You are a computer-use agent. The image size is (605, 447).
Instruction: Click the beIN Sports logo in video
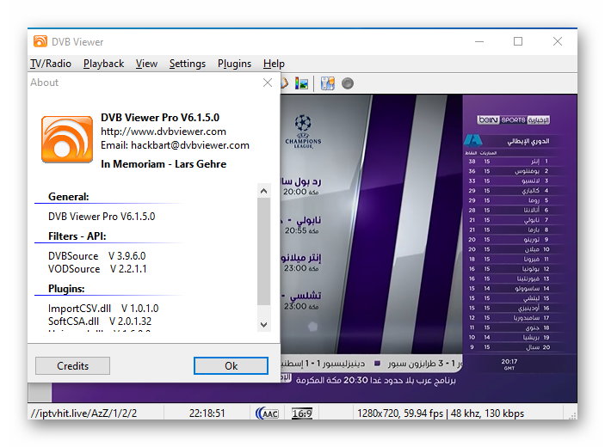coord(513,119)
